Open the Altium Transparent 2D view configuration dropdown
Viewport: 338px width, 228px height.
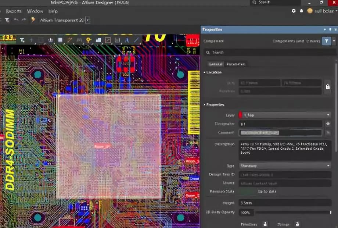(88, 20)
